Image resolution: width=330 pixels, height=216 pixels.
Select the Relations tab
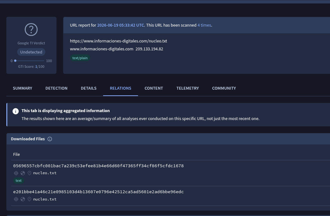pyautogui.click(x=120, y=88)
